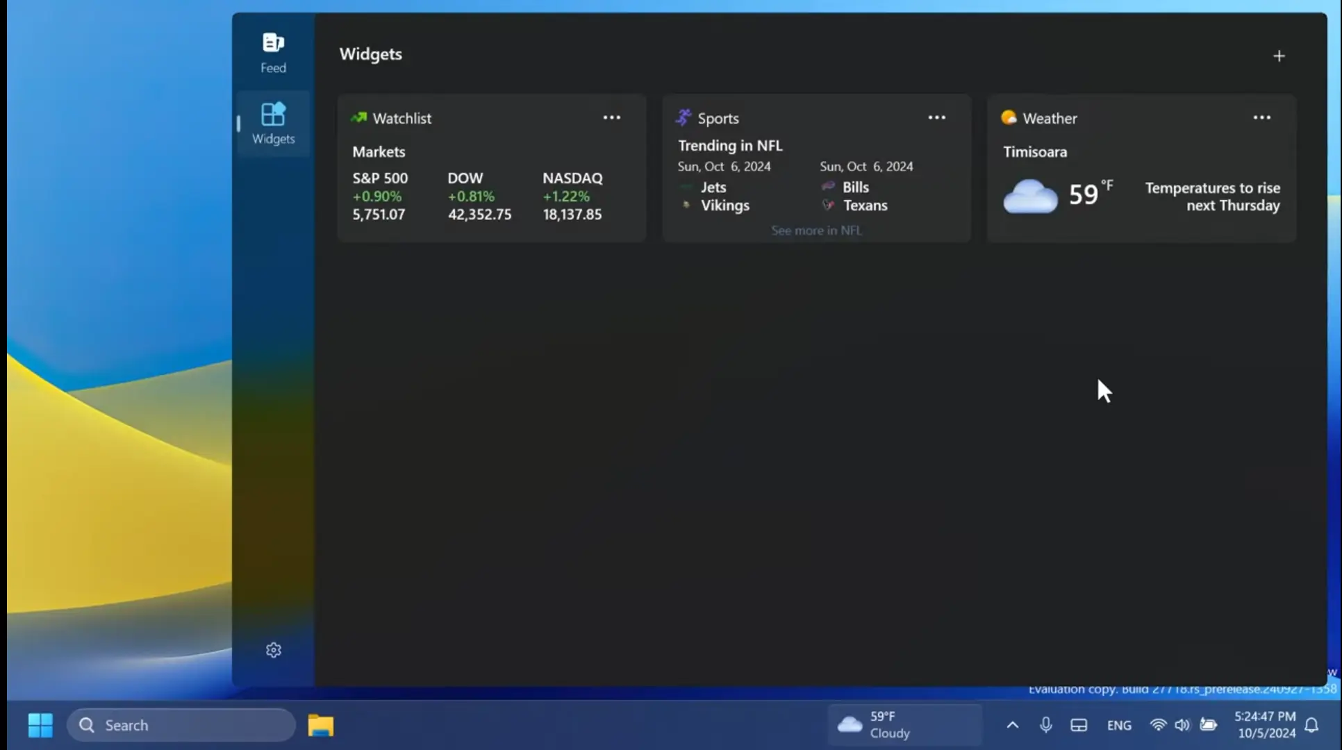
Task: Click the touch keyboard tray icon
Action: click(x=1079, y=725)
